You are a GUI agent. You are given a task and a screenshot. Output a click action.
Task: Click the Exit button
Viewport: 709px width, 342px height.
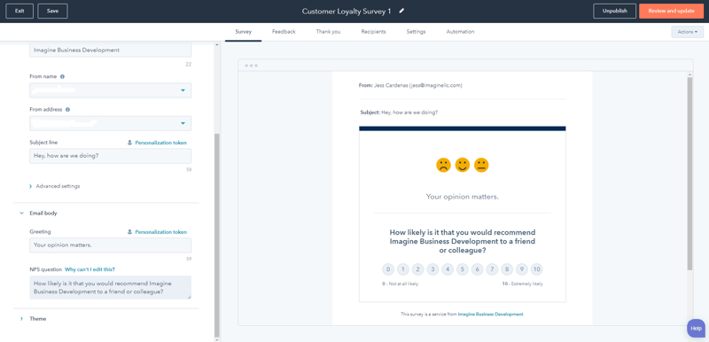(x=19, y=12)
